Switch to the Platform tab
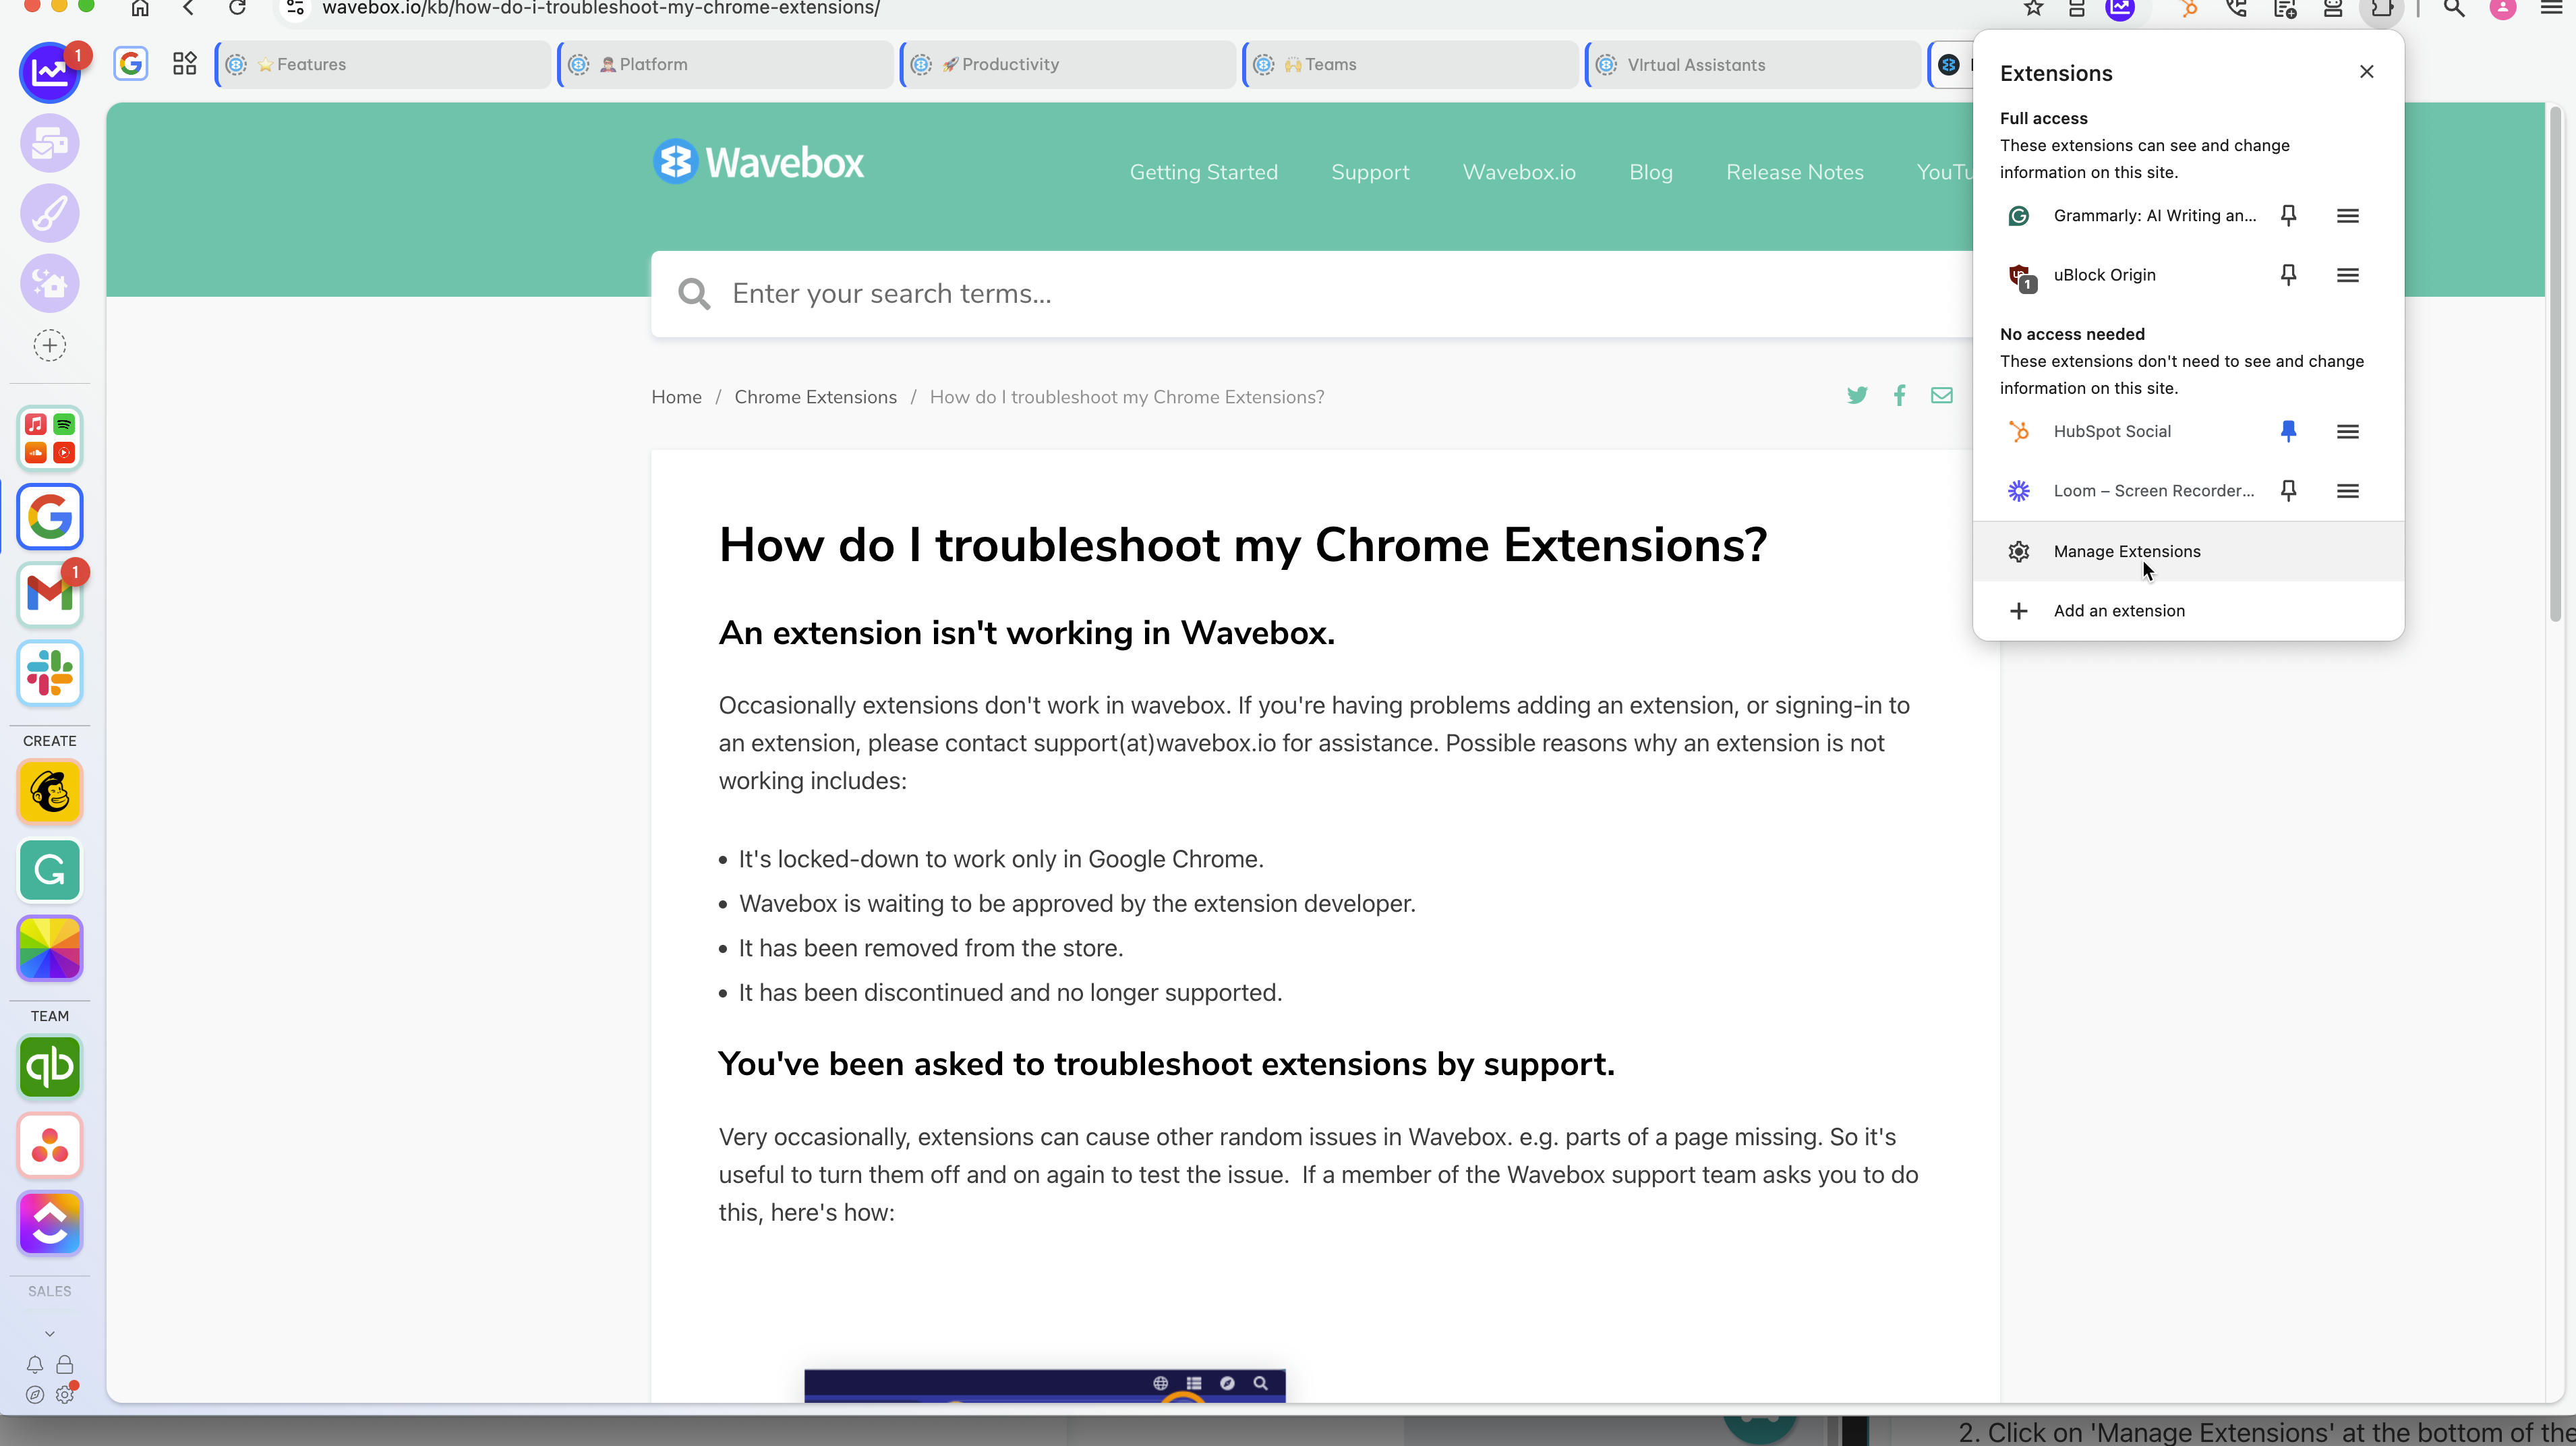The image size is (2576, 1446). tap(725, 64)
